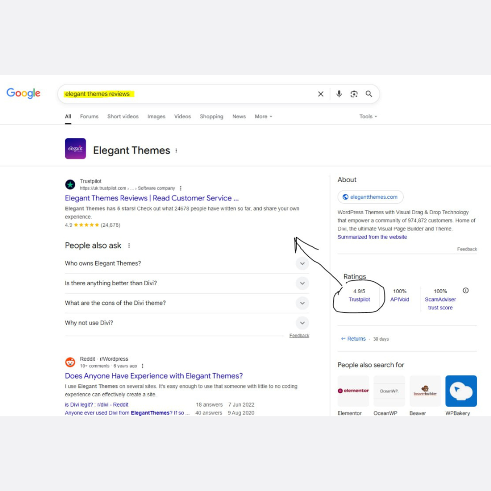This screenshot has width=491, height=491.
Task: Open the Tools dropdown
Action: (368, 116)
